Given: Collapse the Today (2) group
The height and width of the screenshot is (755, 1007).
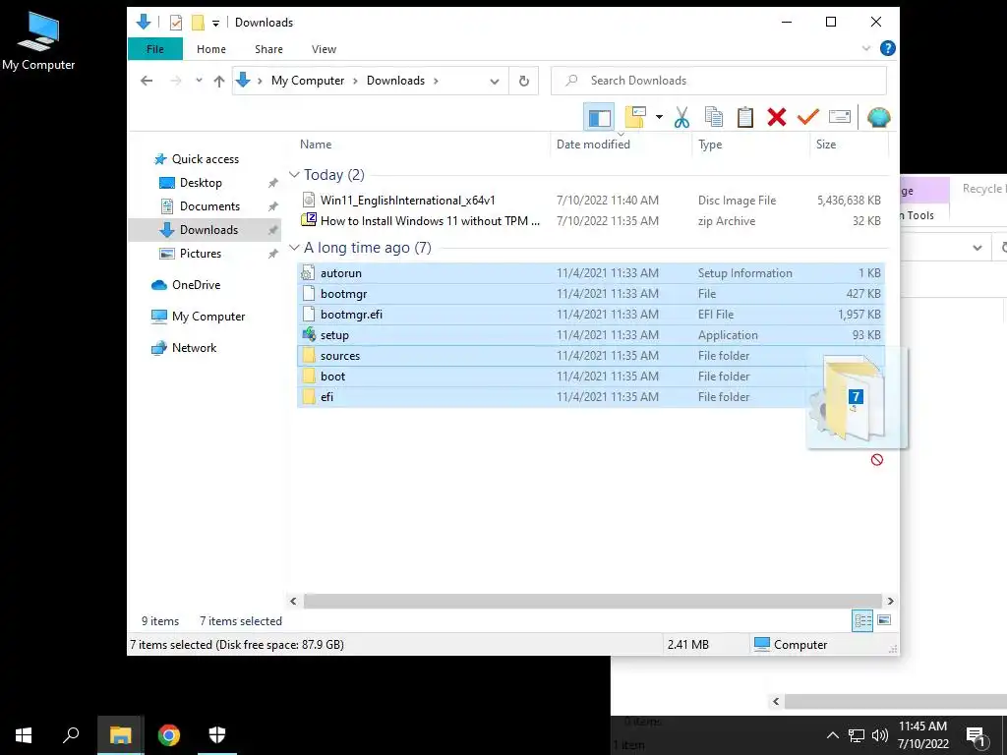Looking at the screenshot, I should pyautogui.click(x=294, y=175).
